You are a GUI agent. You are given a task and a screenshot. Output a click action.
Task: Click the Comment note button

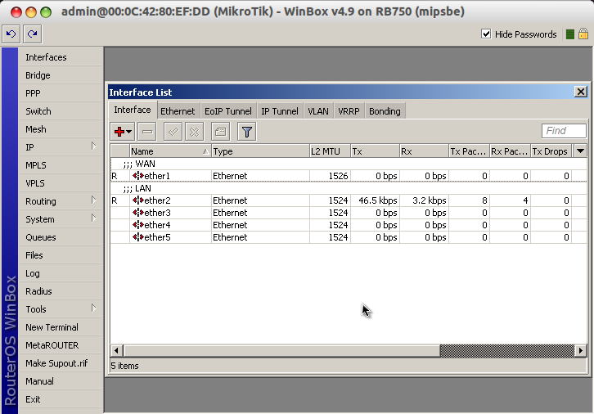(220, 132)
